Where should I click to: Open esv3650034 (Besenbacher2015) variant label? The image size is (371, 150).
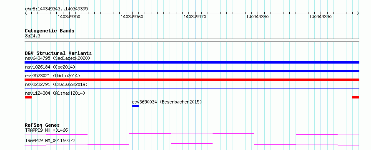tap(167, 102)
